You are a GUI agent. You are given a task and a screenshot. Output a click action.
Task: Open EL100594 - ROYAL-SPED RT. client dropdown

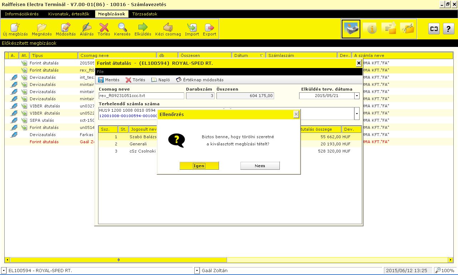4,270
